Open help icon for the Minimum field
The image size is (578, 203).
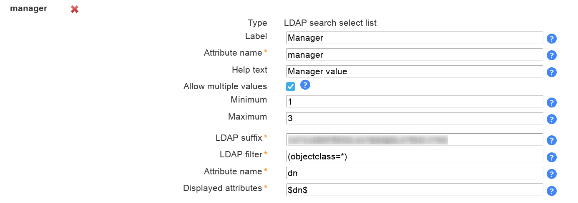click(x=552, y=103)
